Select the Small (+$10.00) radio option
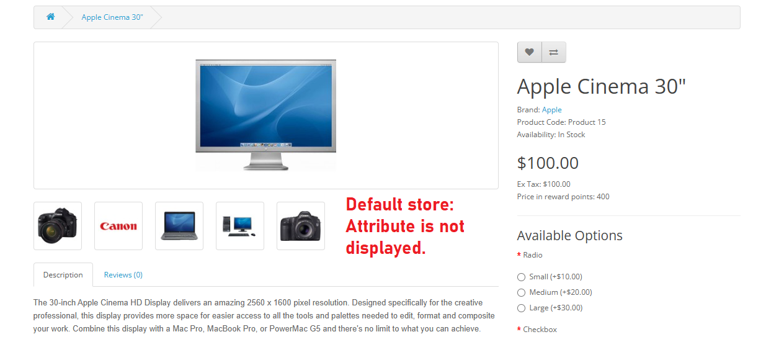This screenshot has height=342, width=766. (x=521, y=277)
